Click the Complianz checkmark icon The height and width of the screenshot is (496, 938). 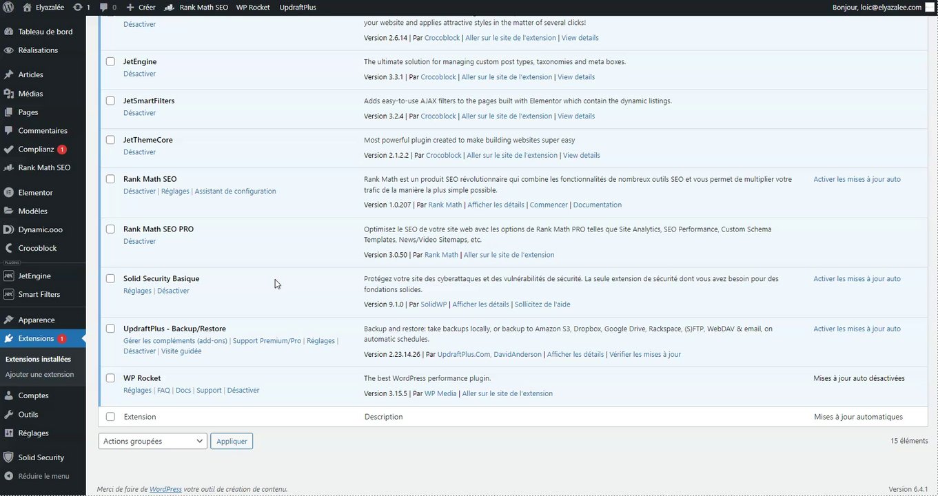click(x=8, y=149)
